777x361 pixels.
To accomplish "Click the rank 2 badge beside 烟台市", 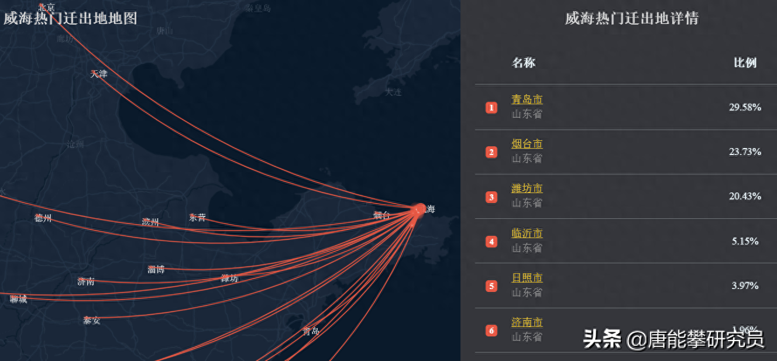I will (491, 153).
